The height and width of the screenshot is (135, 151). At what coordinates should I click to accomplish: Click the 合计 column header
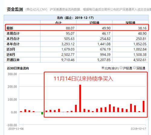[58, 23]
